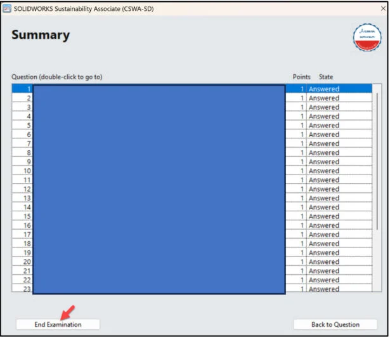
Task: Click the Points column header
Action: [x=301, y=77]
